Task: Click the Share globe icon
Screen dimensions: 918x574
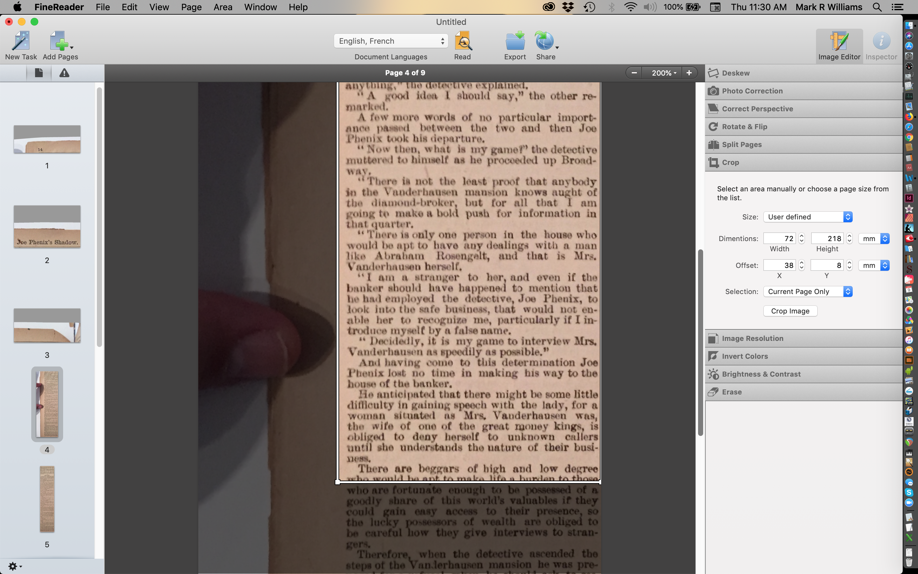Action: tap(544, 41)
